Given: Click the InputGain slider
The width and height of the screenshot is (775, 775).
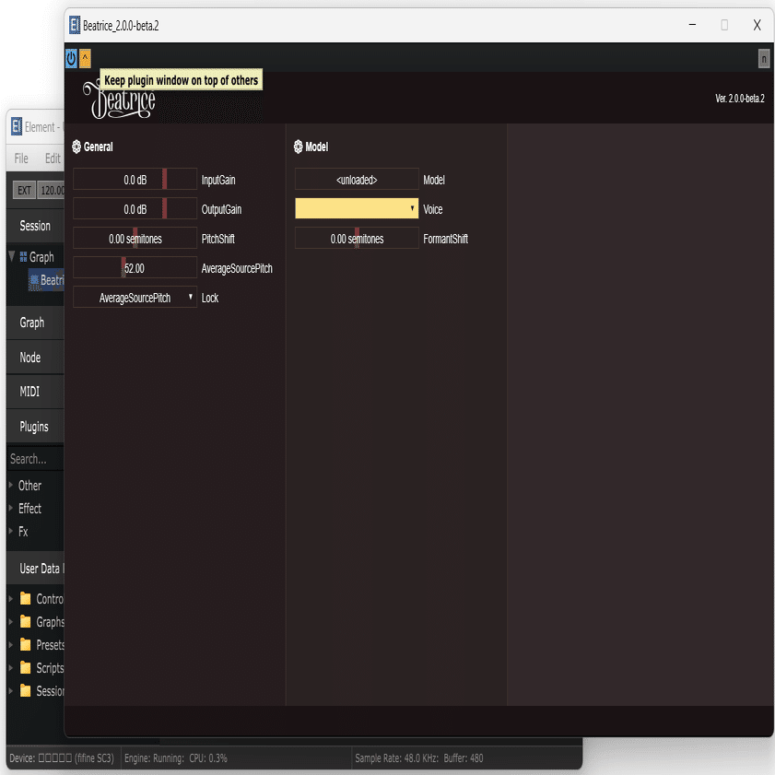Looking at the screenshot, I should tap(135, 180).
